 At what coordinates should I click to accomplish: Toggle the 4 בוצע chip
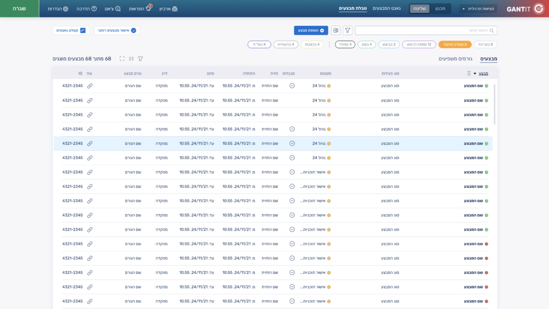tap(367, 44)
